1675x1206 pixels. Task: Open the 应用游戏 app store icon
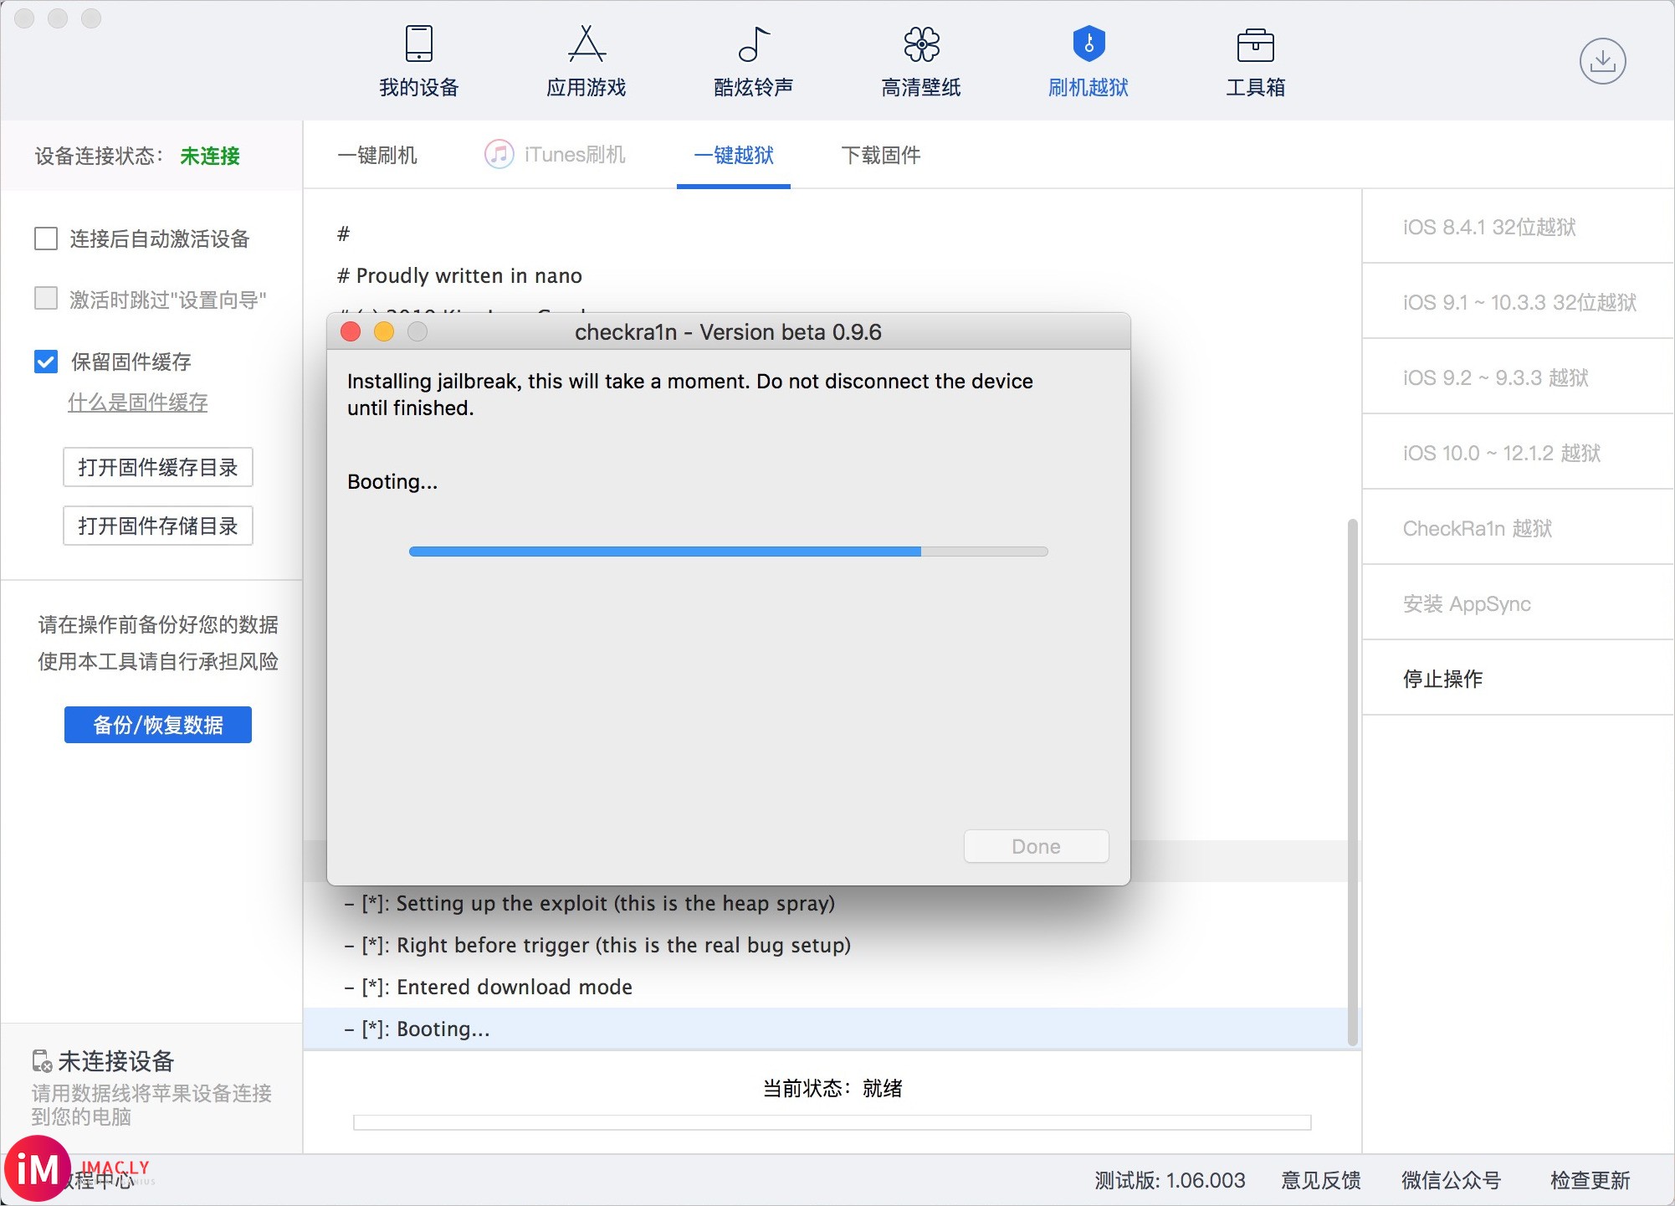click(587, 44)
